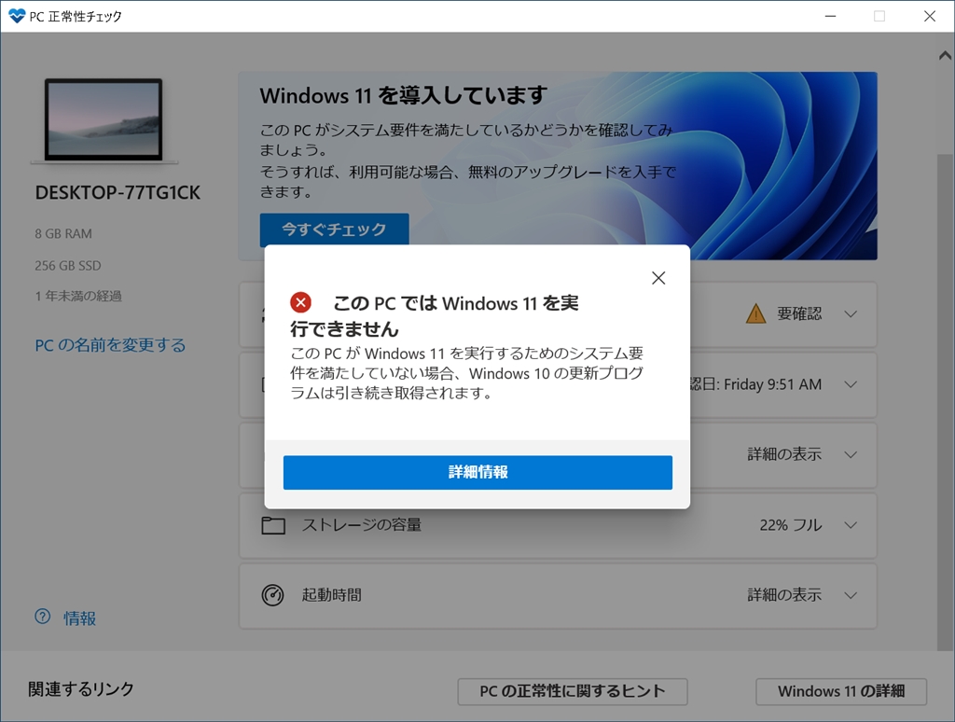Click the ストレージの容量 folder icon
The image size is (955, 722).
click(x=273, y=525)
